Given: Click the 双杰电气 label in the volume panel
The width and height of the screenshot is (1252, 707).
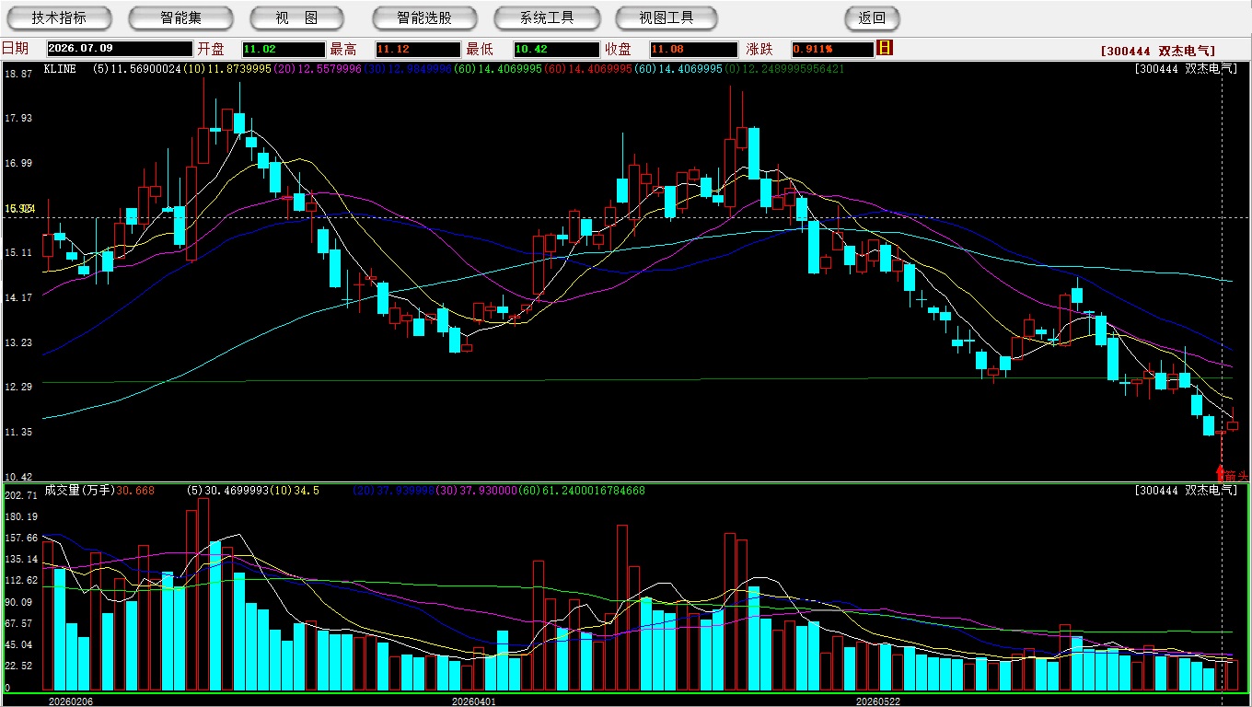Looking at the screenshot, I should click(1210, 491).
